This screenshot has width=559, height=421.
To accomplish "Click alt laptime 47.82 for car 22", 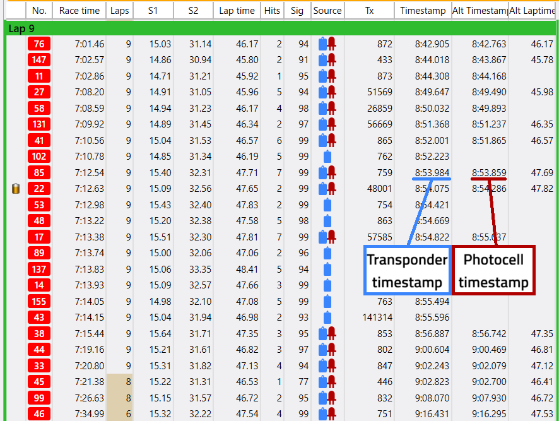I will [x=542, y=188].
